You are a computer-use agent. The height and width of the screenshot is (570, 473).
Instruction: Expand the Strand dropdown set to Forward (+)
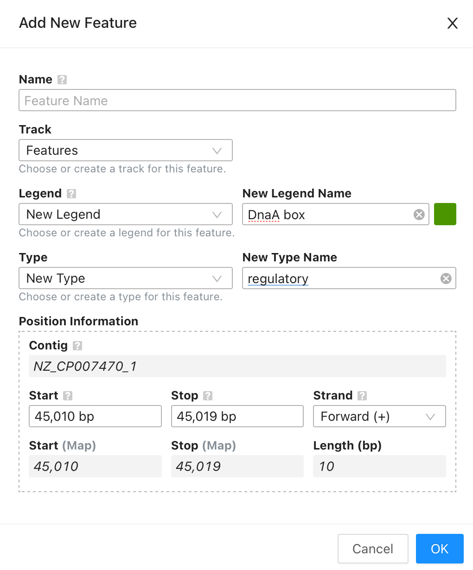point(379,416)
